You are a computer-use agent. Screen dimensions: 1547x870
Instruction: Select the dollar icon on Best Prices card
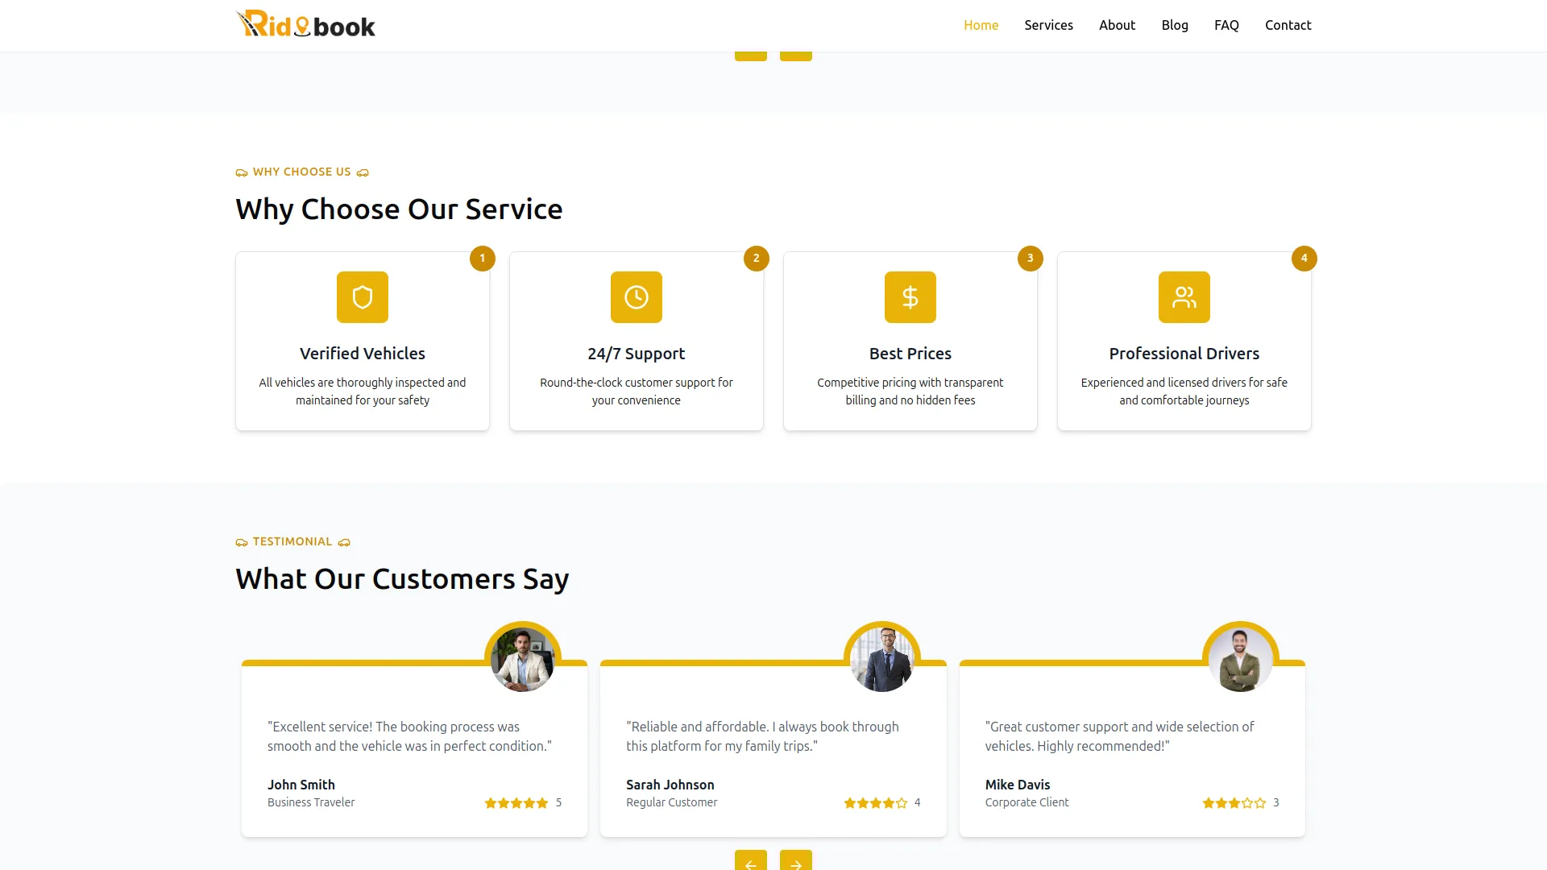[x=910, y=296]
